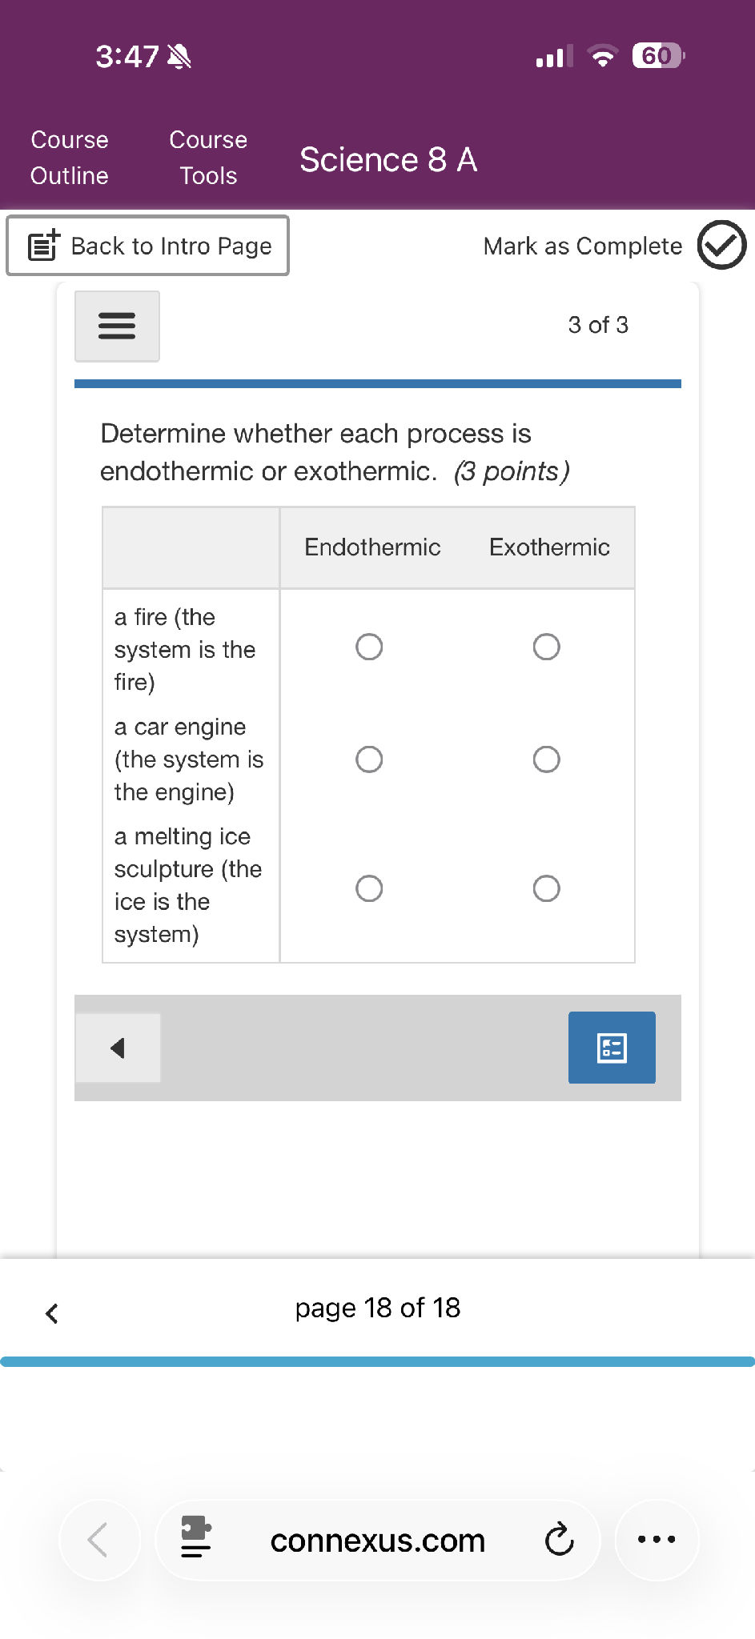This screenshot has height=1639, width=755.
Task: Click the Mark as Complete checkmark icon
Action: coord(721,245)
